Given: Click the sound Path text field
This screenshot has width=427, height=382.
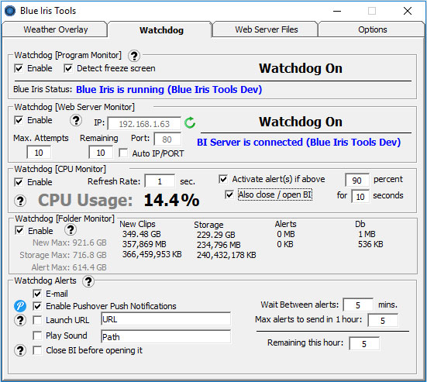Looking at the screenshot, I should tap(166, 337).
